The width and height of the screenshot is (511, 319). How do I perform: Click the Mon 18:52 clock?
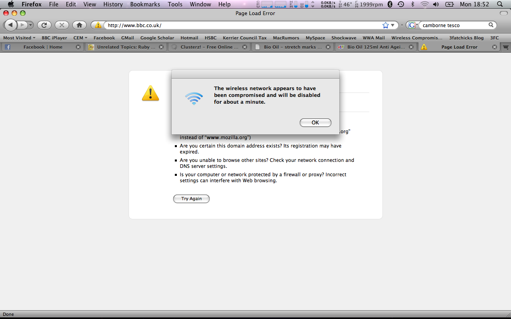coord(474,4)
